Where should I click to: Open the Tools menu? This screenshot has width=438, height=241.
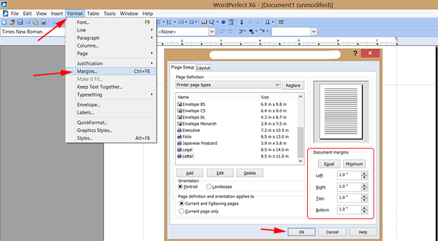[109, 13]
